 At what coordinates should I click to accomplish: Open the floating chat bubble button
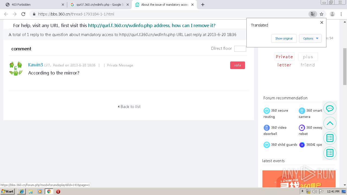(x=330, y=108)
